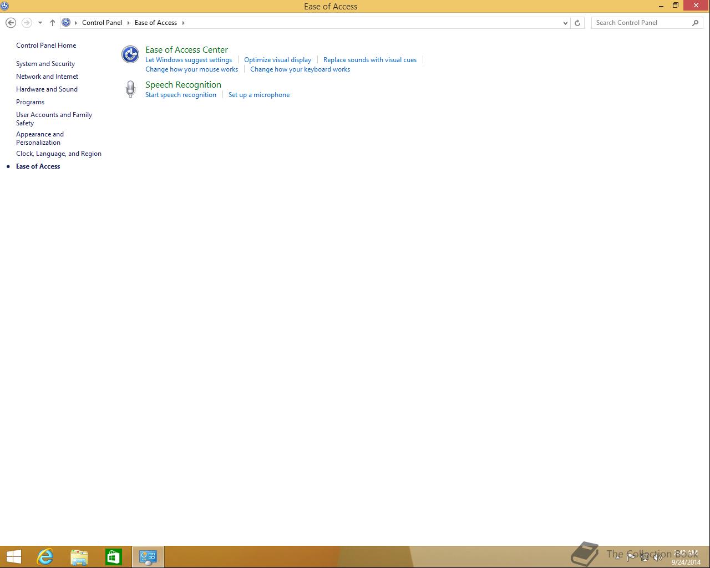Click the Forward arrow navigation button
The image size is (710, 568).
[26, 23]
